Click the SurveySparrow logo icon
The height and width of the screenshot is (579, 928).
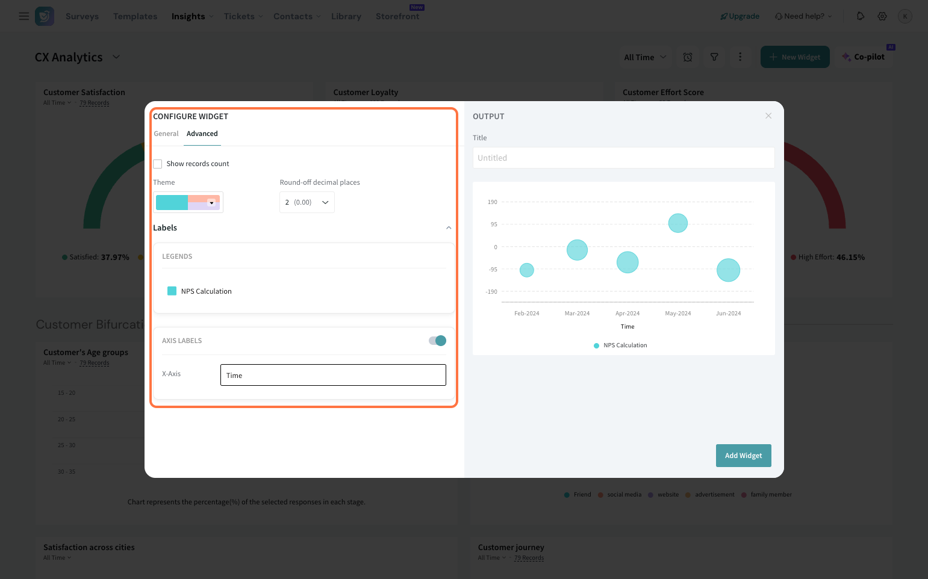pos(45,16)
